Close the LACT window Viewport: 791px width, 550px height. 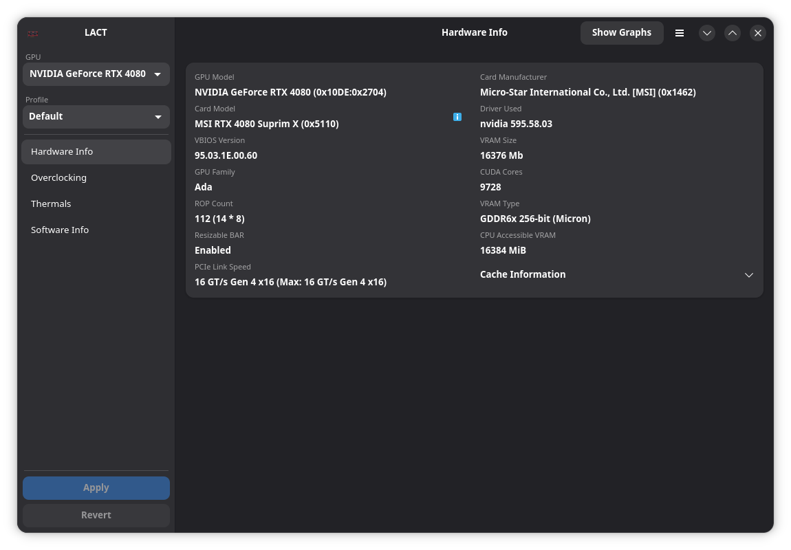757,33
